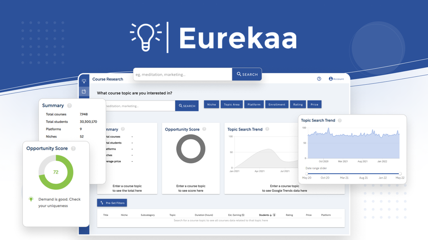The image size is (428, 240).
Task: Select the Niche filter
Action: (211, 104)
